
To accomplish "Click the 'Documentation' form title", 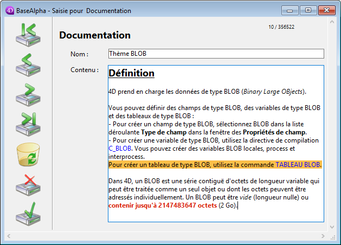I will (x=95, y=35).
